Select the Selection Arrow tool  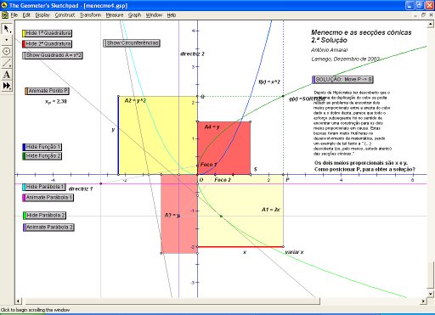pos(7,29)
